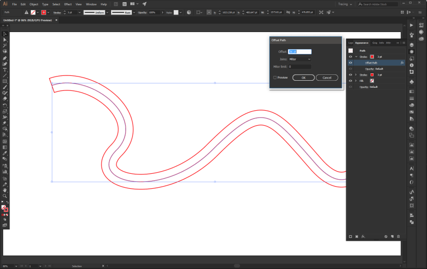This screenshot has height=269, width=427.
Task: Toggle visibility of the Fill attribute
Action: (351, 81)
